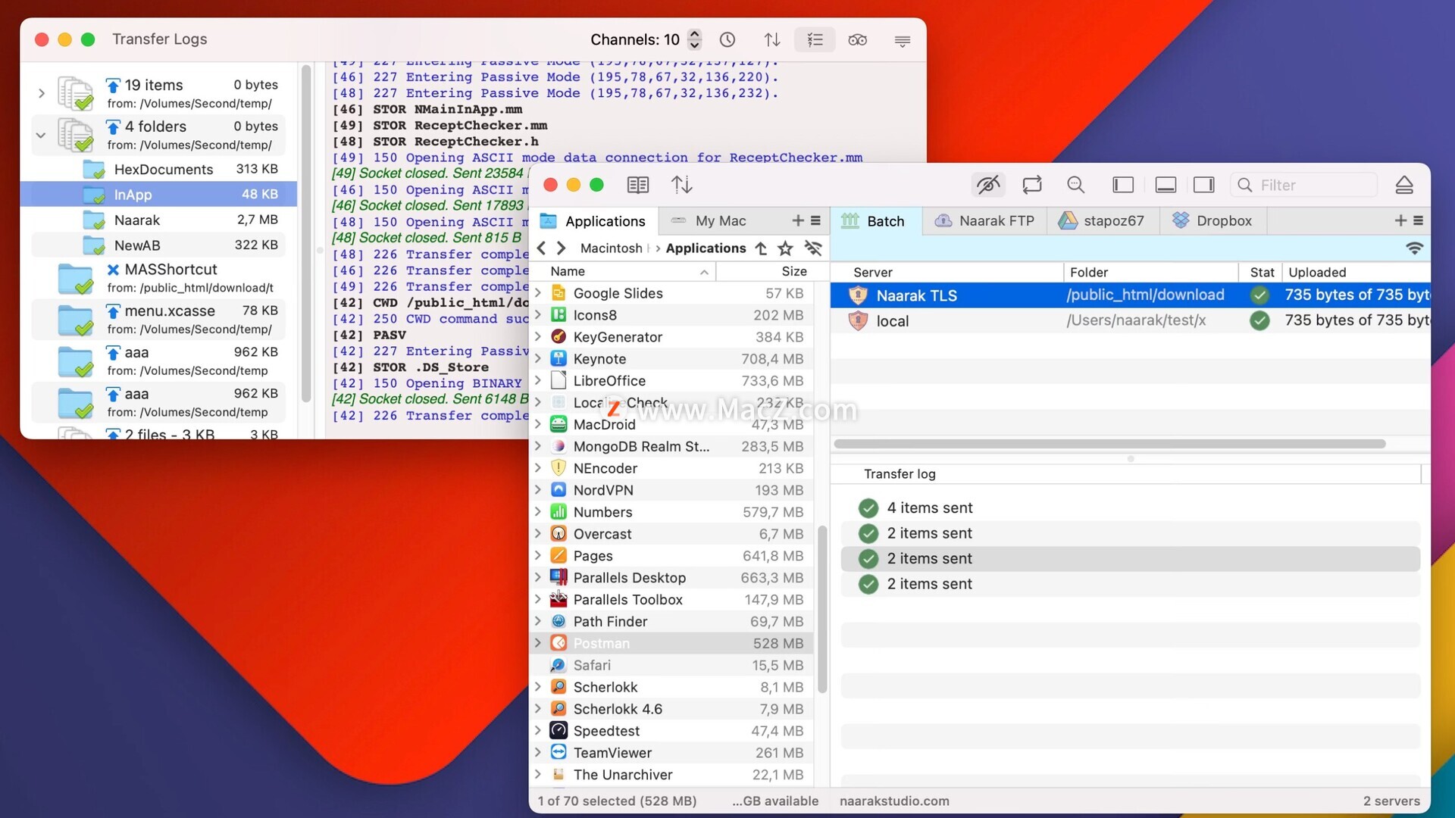Collapse the 4 folders transfer entry
The width and height of the screenshot is (1455, 818).
click(41, 136)
